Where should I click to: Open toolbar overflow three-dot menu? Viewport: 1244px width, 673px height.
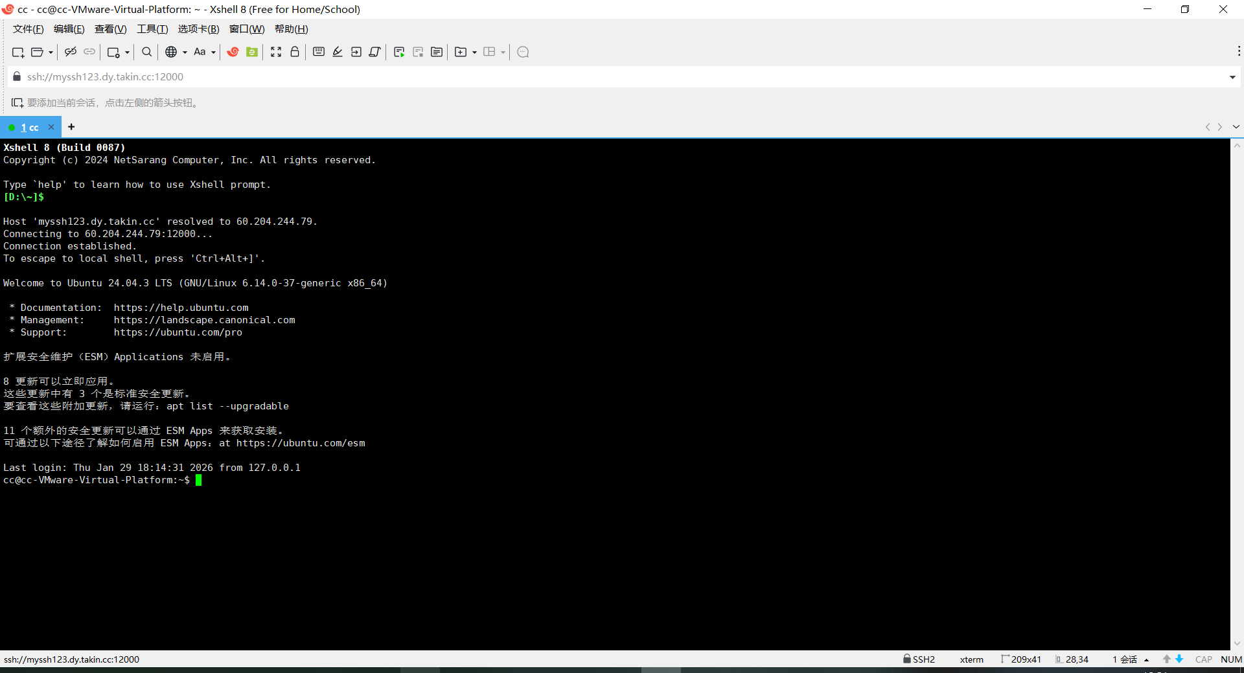[1239, 51]
